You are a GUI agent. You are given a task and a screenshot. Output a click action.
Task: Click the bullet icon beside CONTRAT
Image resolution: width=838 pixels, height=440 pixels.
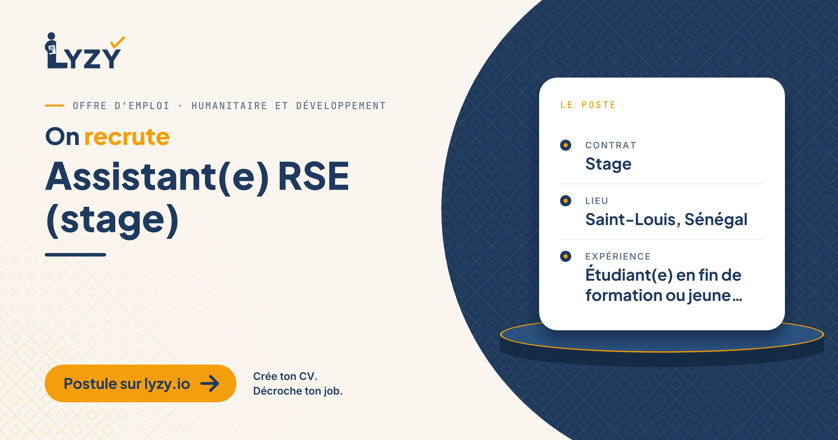(x=566, y=145)
